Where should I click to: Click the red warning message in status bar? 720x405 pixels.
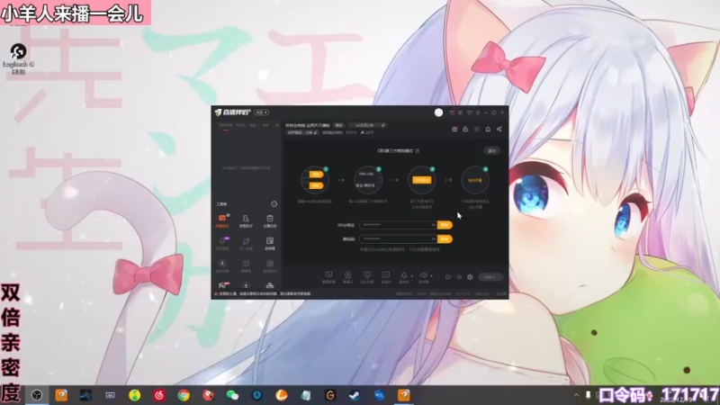262,294
